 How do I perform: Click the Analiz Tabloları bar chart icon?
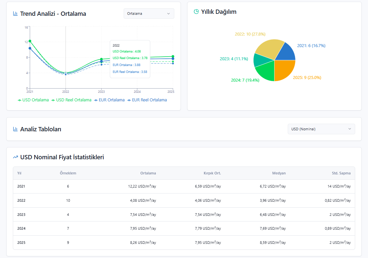pos(15,129)
